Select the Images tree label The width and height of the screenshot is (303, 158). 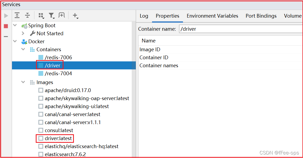click(x=45, y=82)
